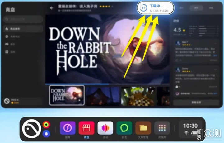
Task: Select the dark blue curtain scene thumbnail
Action: [103, 96]
